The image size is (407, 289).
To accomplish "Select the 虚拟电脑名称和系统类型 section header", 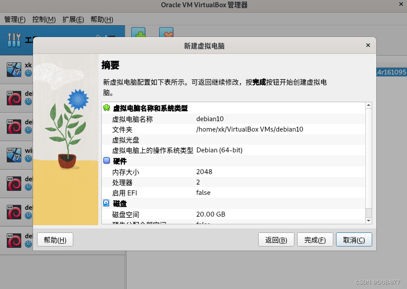I will tap(150, 108).
